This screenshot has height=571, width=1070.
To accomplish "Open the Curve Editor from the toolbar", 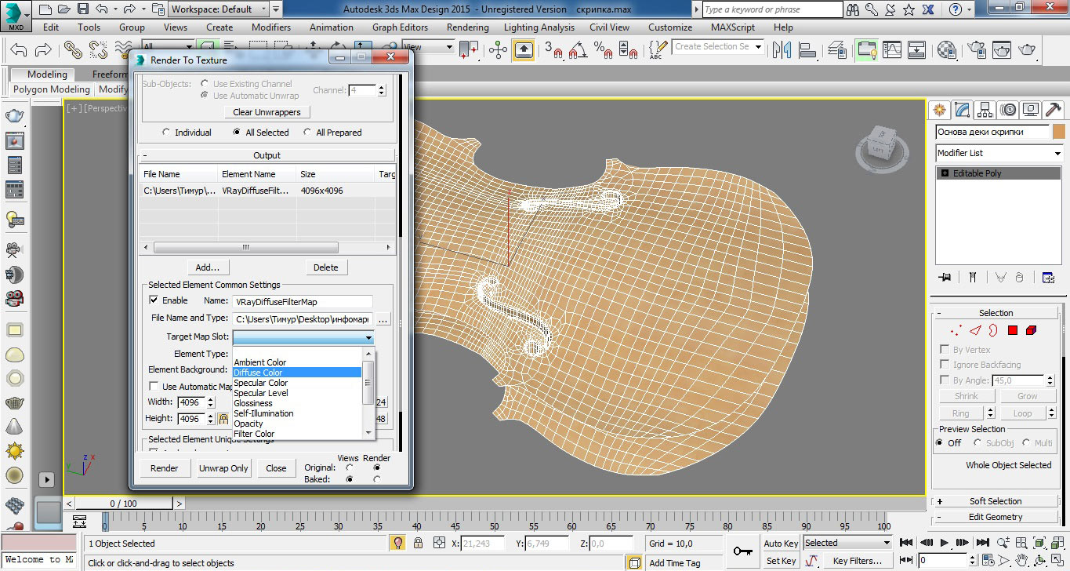I will point(892,49).
